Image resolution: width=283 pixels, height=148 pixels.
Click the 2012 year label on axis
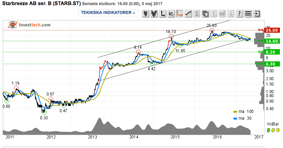(x=51, y=137)
